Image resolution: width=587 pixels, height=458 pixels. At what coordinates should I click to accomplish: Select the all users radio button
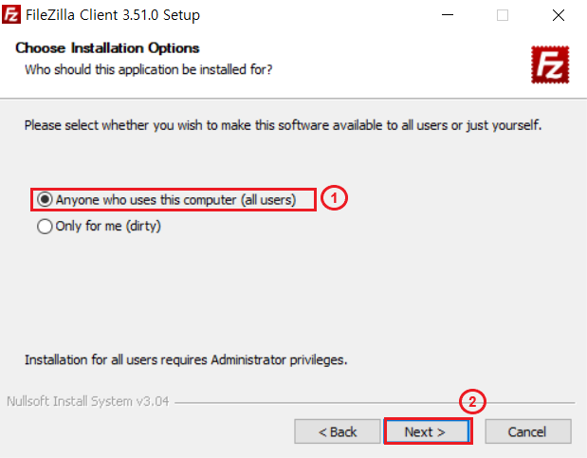[45, 200]
